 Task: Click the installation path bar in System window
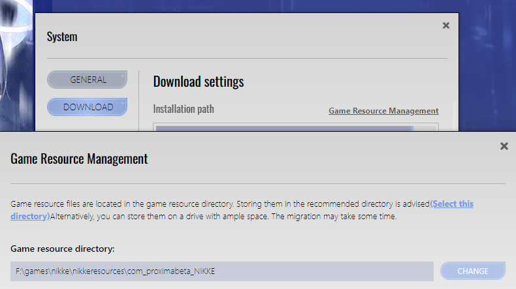point(295,127)
